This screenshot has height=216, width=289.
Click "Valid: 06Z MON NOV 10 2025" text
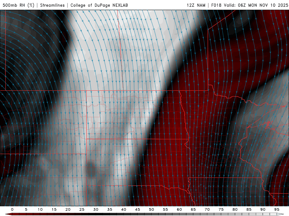256,5
